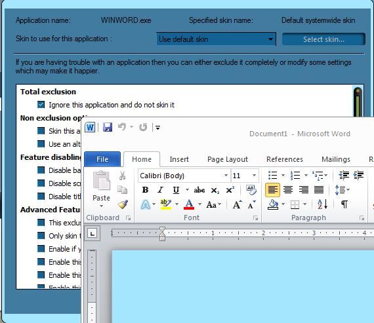Toggle italic formatting

(x=161, y=190)
